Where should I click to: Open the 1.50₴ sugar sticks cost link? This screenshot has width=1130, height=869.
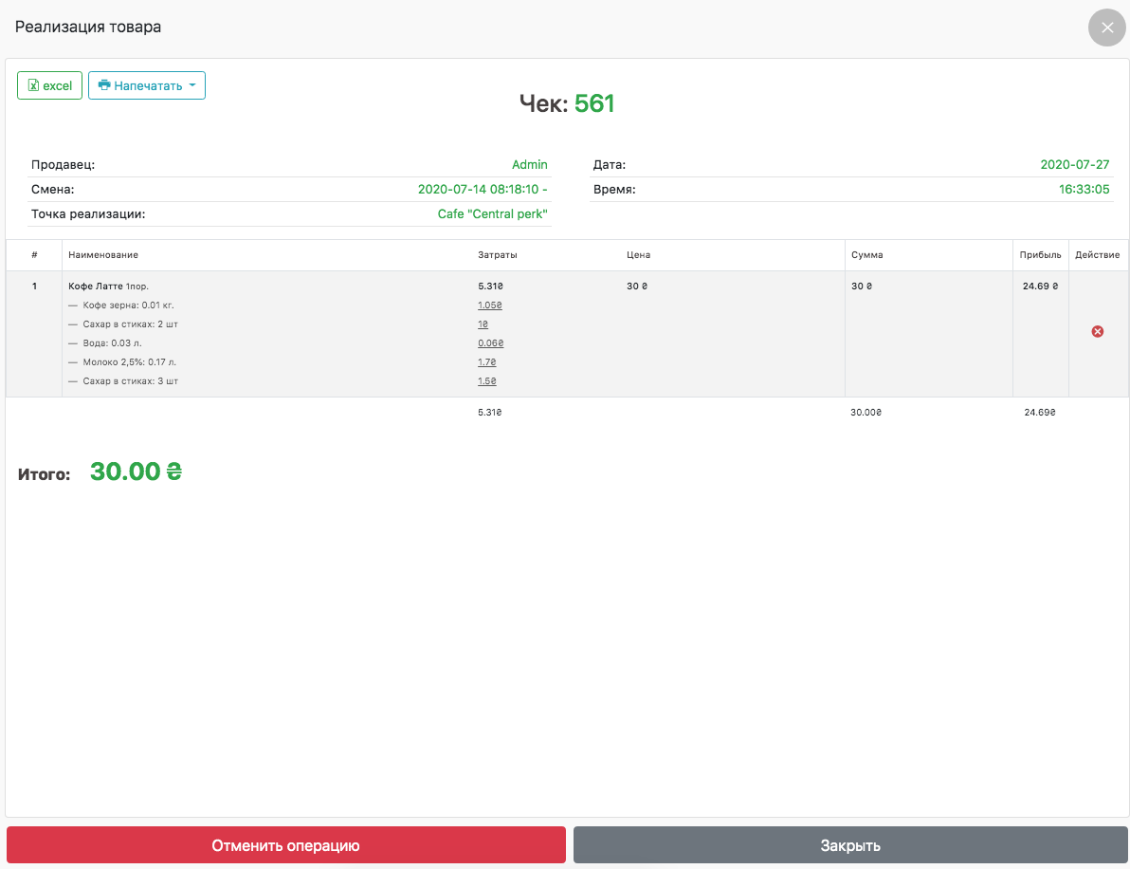coord(486,381)
